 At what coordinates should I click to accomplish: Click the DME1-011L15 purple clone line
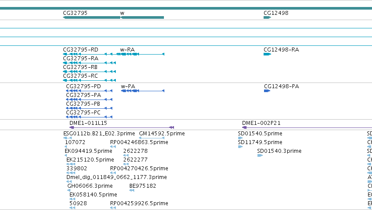point(122,127)
